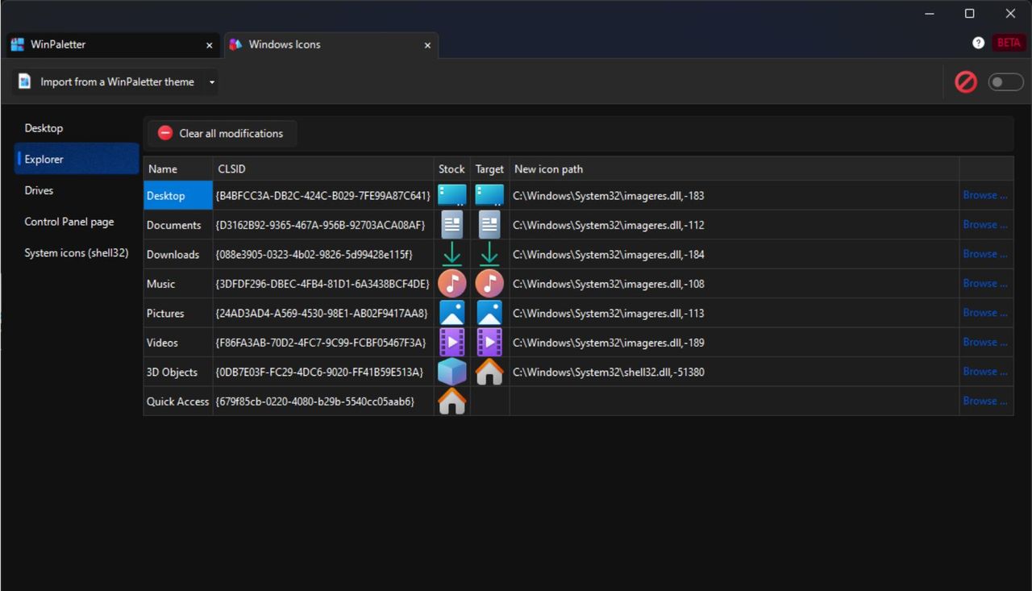
Task: Click the red prohibition icon near the toggle
Action: [965, 81]
